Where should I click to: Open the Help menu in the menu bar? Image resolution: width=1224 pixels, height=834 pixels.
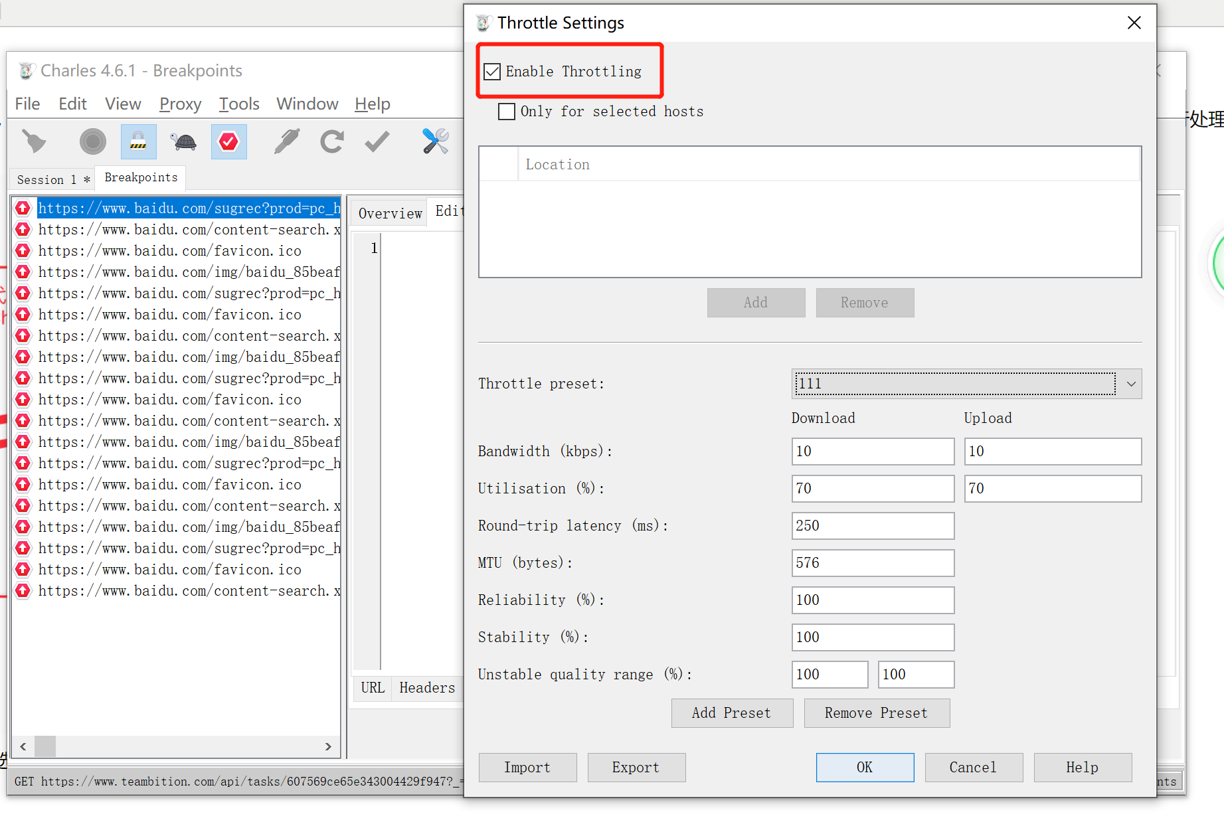(372, 104)
